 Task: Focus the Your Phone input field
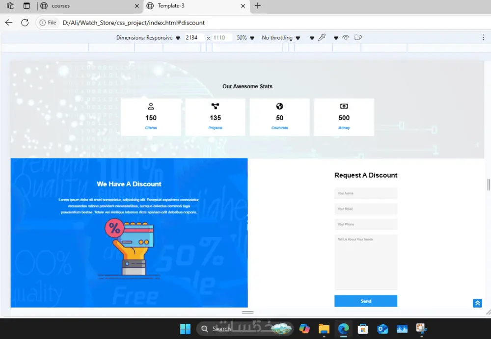[366, 224]
